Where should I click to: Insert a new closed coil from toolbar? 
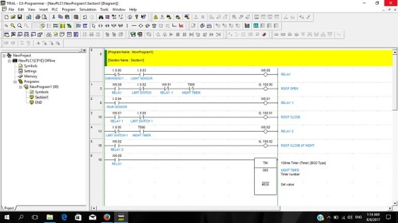(x=147, y=26)
